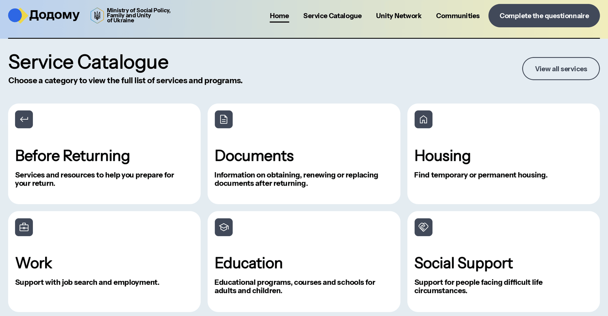Image resolution: width=608 pixels, height=316 pixels.
Task: Click Complete the questionnaire button
Action: [x=544, y=16]
